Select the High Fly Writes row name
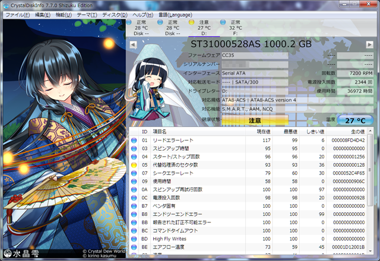 (169, 239)
